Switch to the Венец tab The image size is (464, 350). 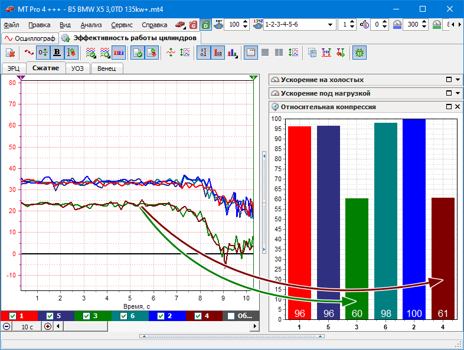106,68
